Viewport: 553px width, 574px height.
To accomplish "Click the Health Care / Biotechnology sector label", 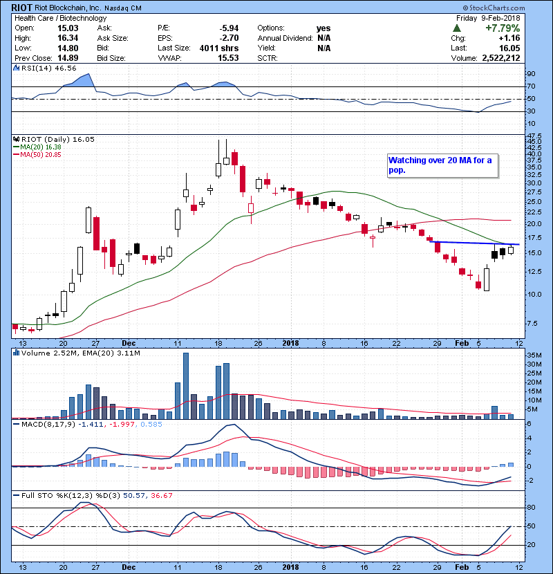I will [x=61, y=18].
